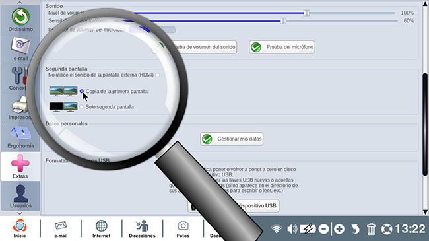Viewport: 429px width, 241px height.
Task: Open the e-mail settings in sidebar
Action: coord(20,49)
